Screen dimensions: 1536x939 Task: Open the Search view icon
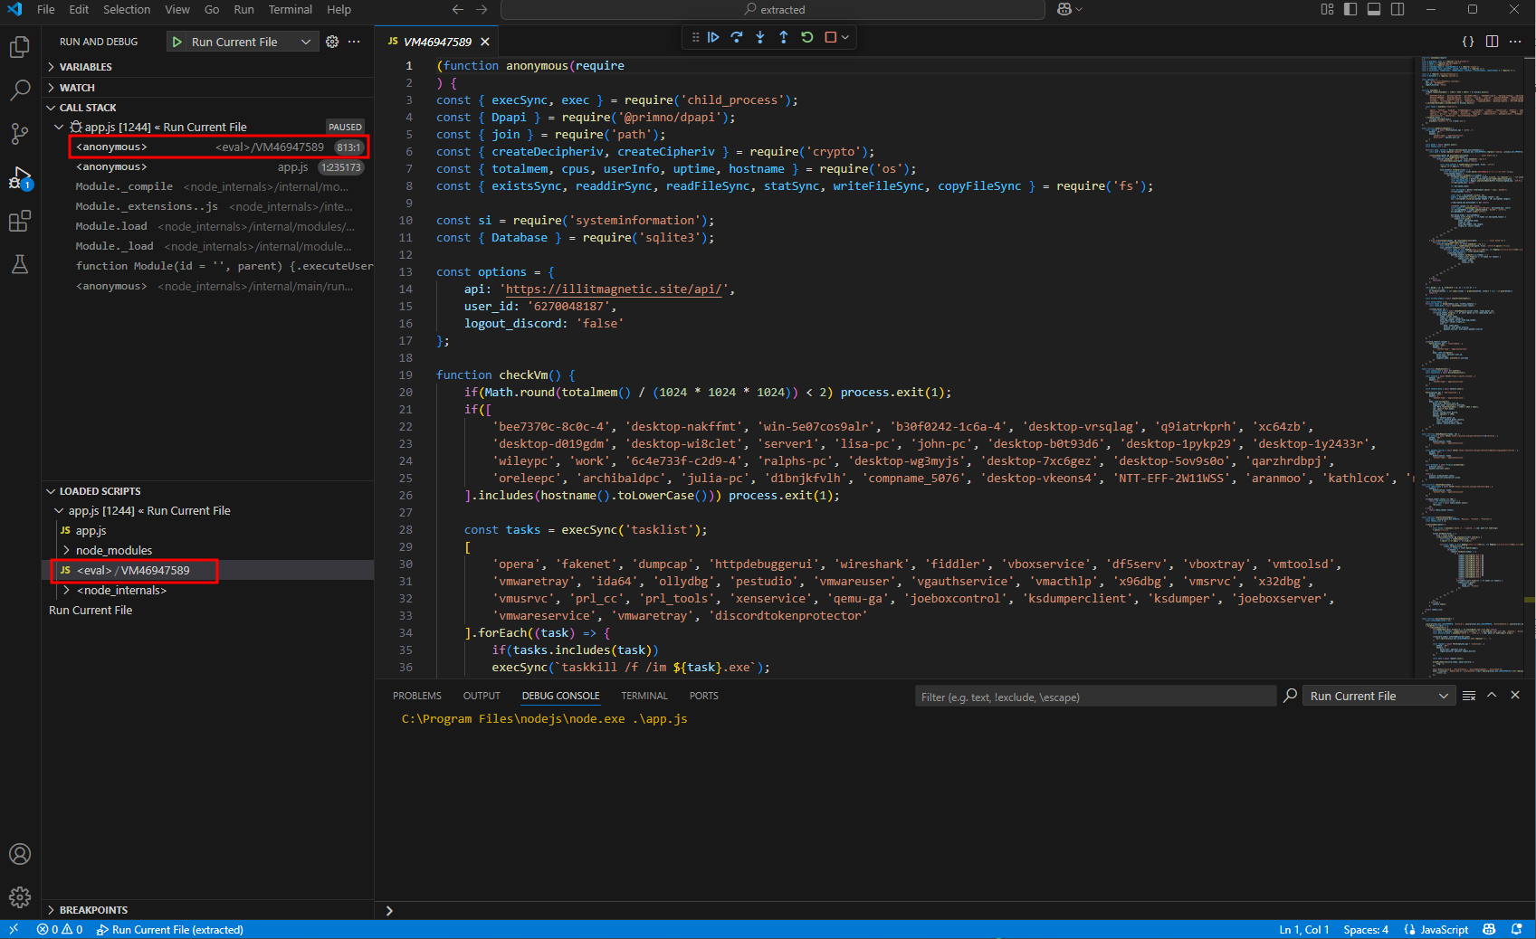(20, 90)
